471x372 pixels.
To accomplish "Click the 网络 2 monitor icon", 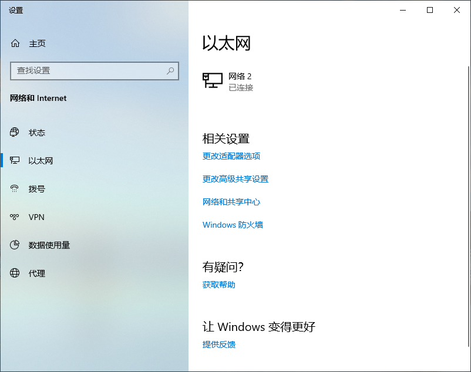I will (x=212, y=81).
